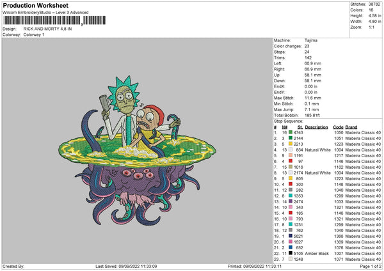Click Madeira Classic 40 brand in row 23
The width and height of the screenshot is (384, 271).
click(x=363, y=259)
